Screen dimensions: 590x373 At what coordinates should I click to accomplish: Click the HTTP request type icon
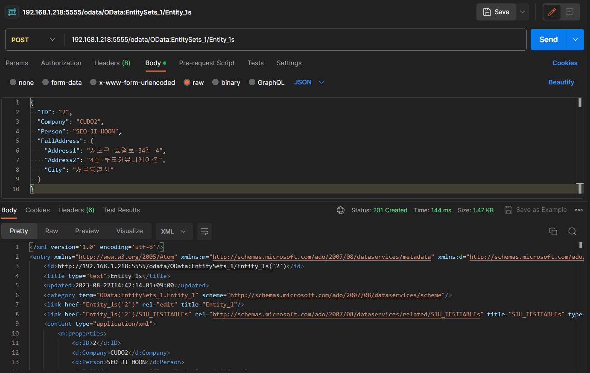coord(12,12)
